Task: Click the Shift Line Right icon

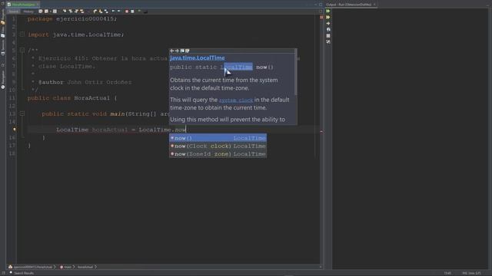Action: (x=118, y=11)
